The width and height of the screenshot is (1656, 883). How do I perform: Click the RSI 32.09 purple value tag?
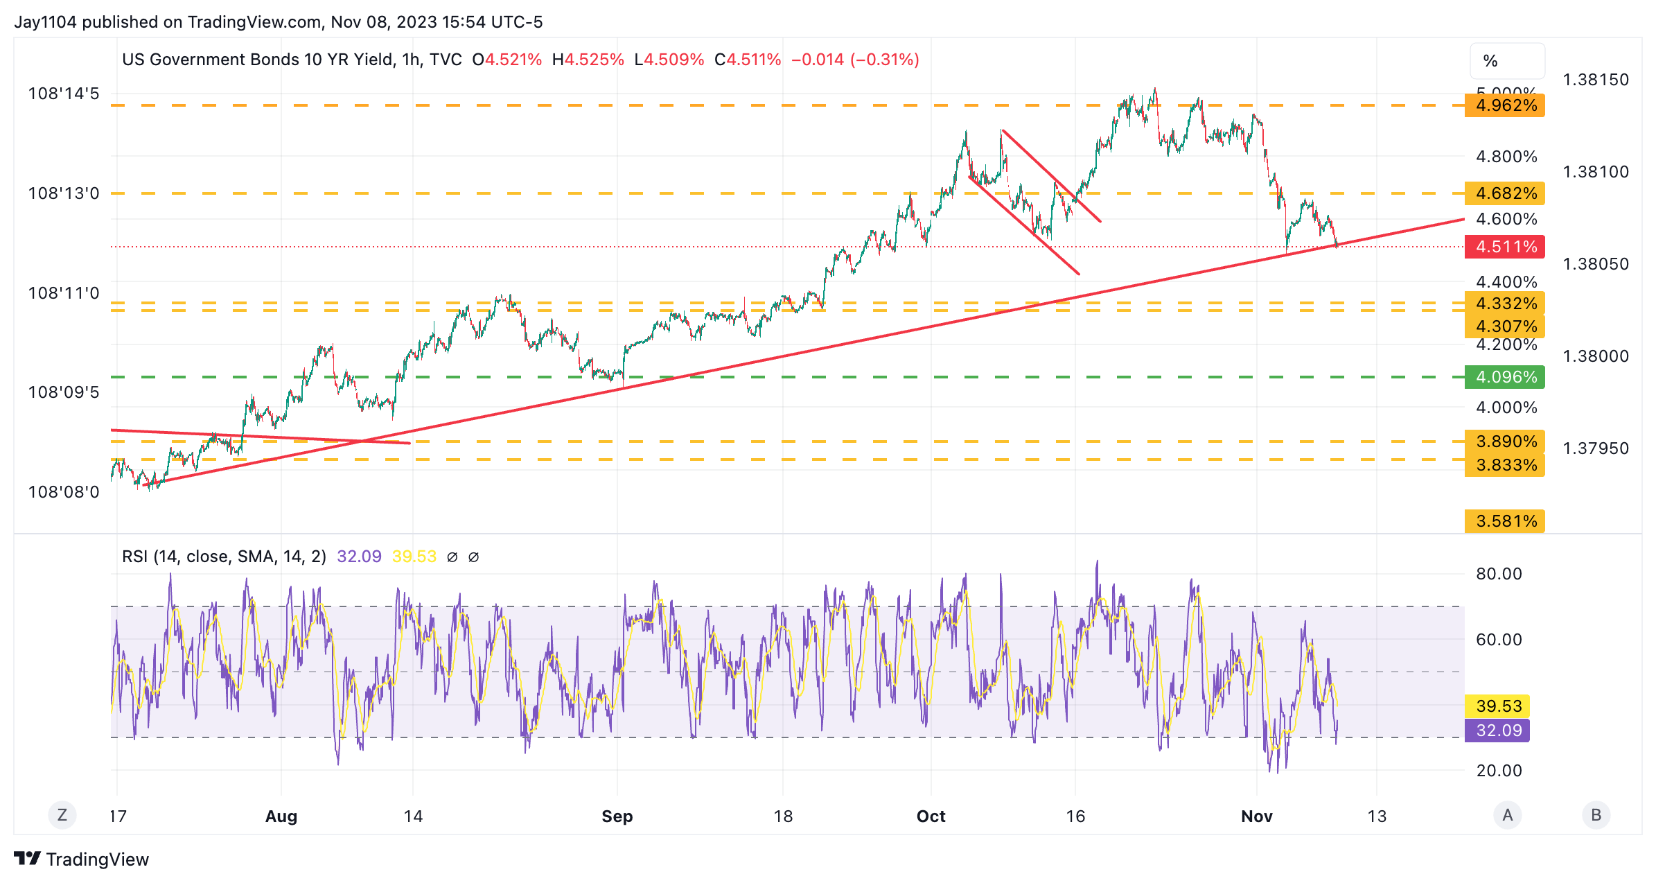[1497, 731]
